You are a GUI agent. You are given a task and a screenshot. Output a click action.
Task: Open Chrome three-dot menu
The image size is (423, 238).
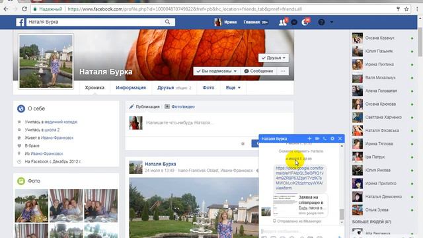[417, 9]
